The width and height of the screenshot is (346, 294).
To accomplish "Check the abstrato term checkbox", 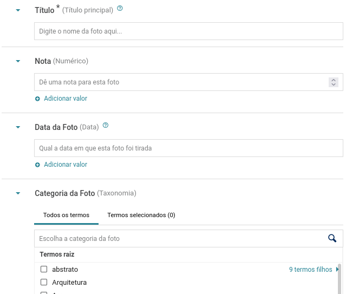I will pyautogui.click(x=44, y=269).
